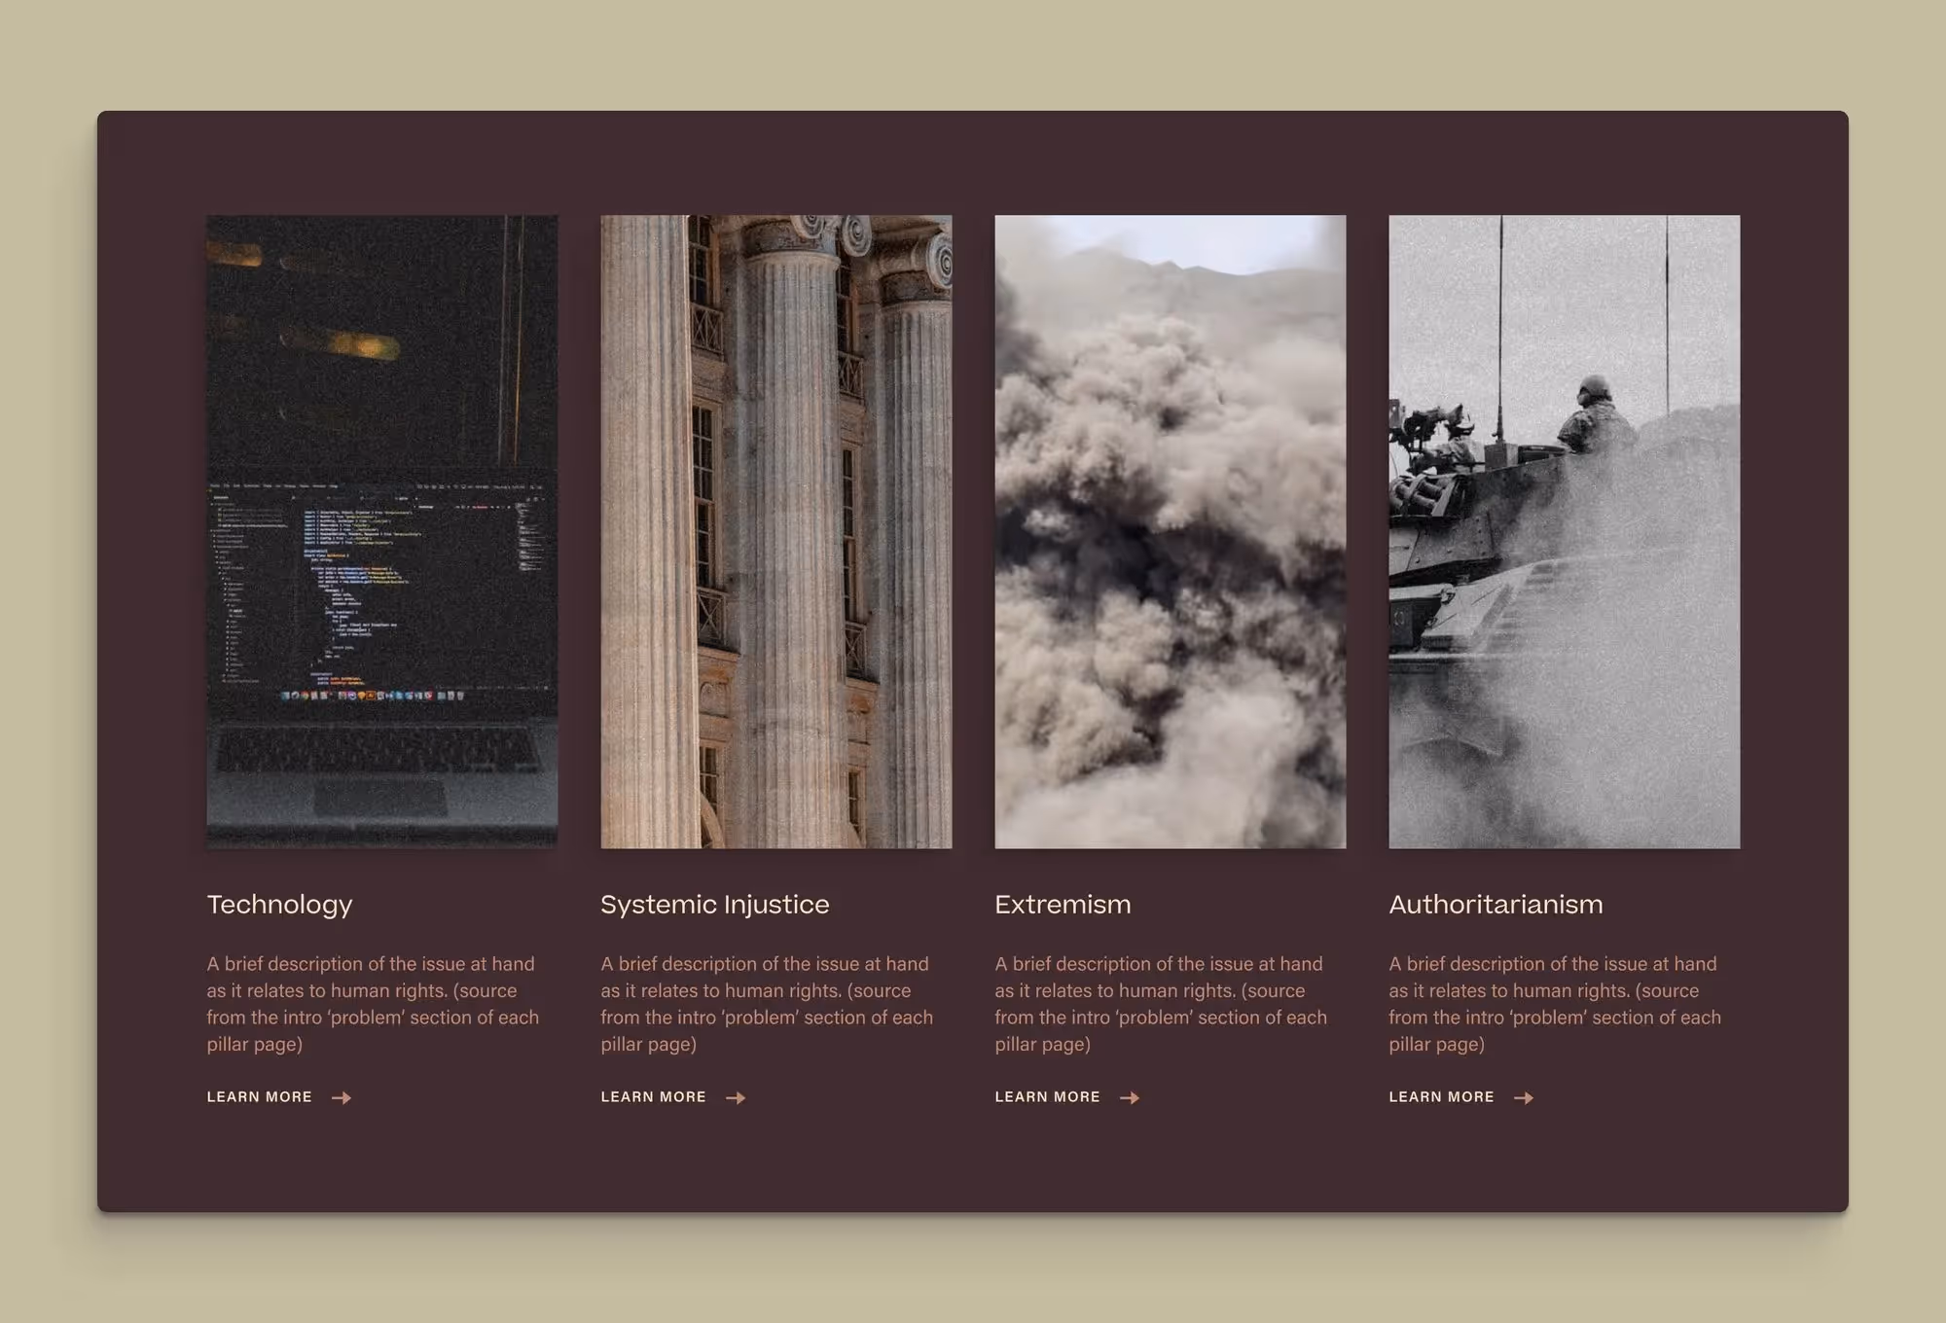Click the Authoritarianism heading
The image size is (1946, 1323).
pyautogui.click(x=1496, y=904)
